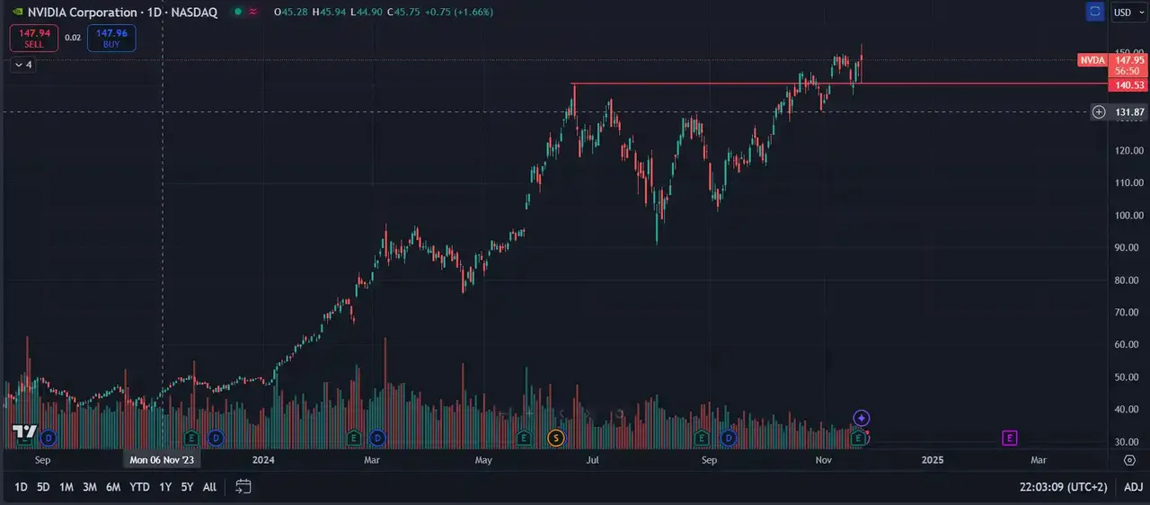
Task: Open the earnings E marker just before Mar 2024
Action: pos(354,438)
